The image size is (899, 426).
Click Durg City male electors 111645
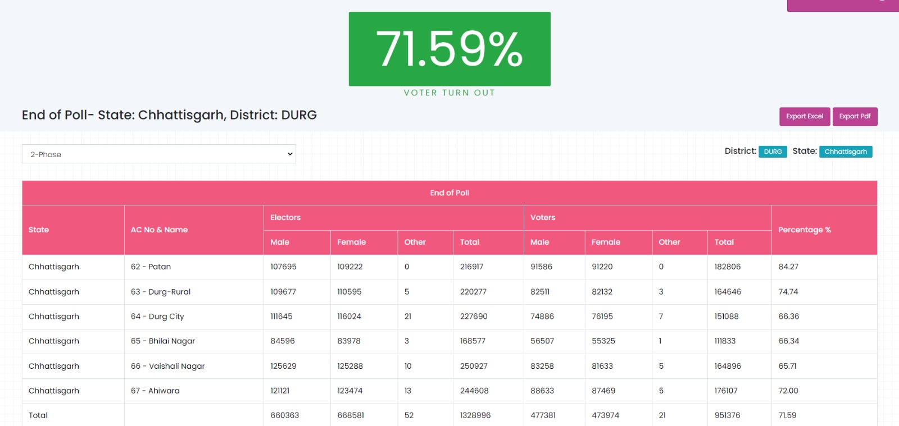[x=281, y=317]
